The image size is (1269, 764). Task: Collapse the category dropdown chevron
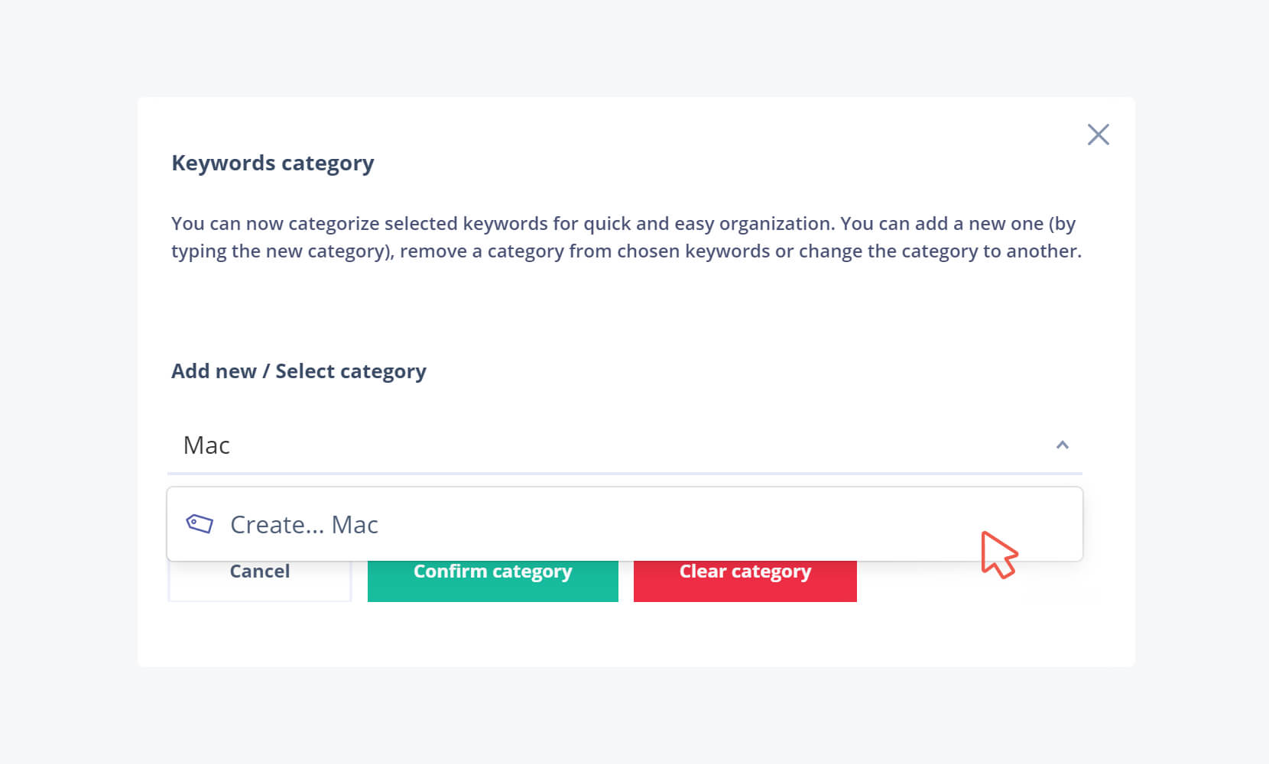click(1062, 445)
